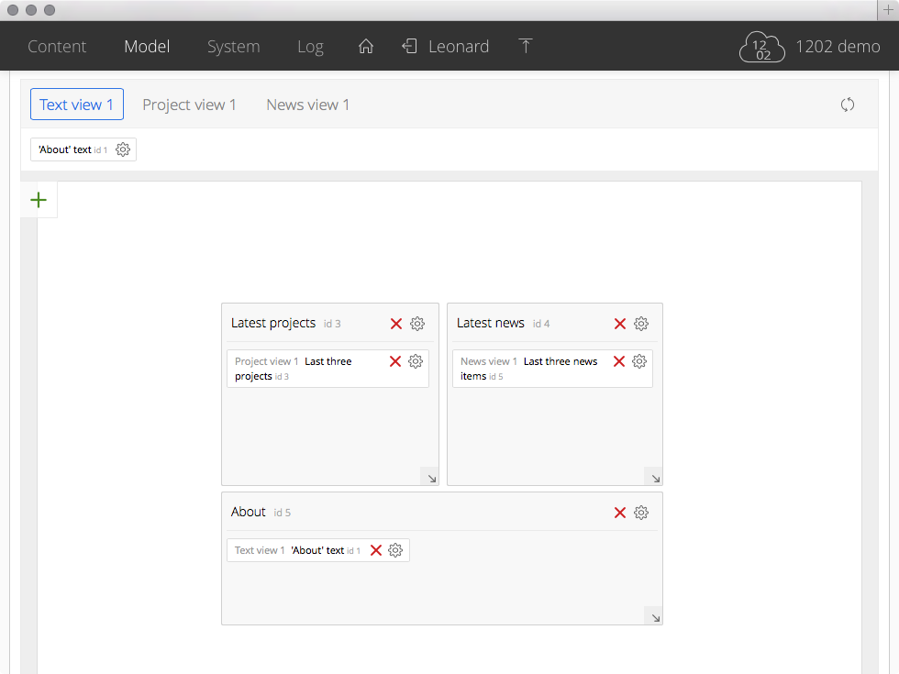Open settings gear for Latest projects block
Viewport: 899px width, 674px height.
[417, 324]
